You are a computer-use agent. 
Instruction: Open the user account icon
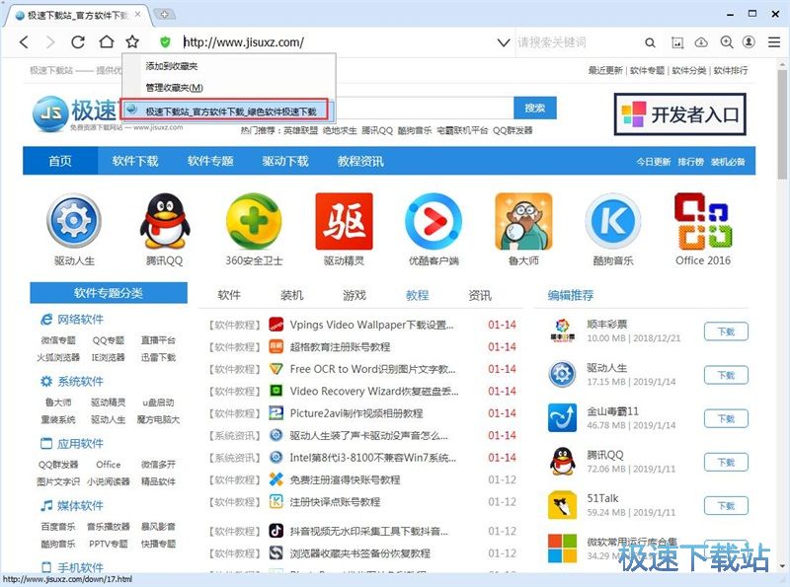point(750,41)
